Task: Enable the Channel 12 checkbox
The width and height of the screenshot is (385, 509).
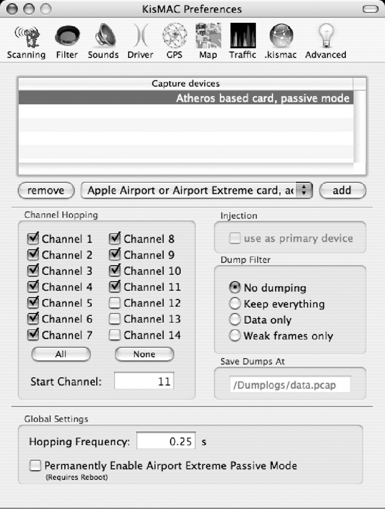Action: click(115, 303)
